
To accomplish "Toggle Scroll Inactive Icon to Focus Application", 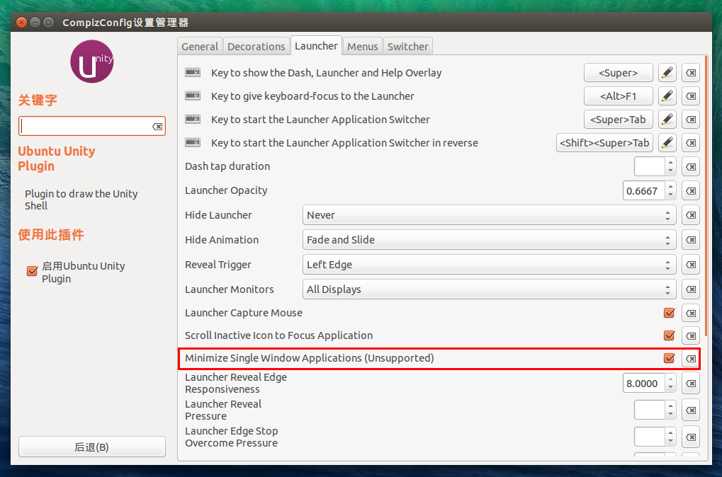I will [669, 335].
